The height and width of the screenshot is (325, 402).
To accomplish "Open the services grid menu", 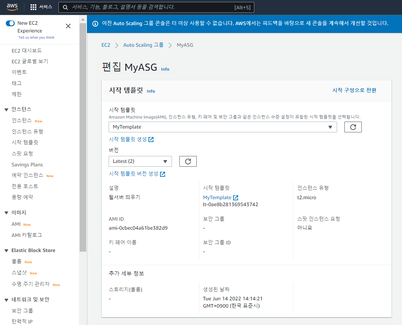I will point(33,7).
